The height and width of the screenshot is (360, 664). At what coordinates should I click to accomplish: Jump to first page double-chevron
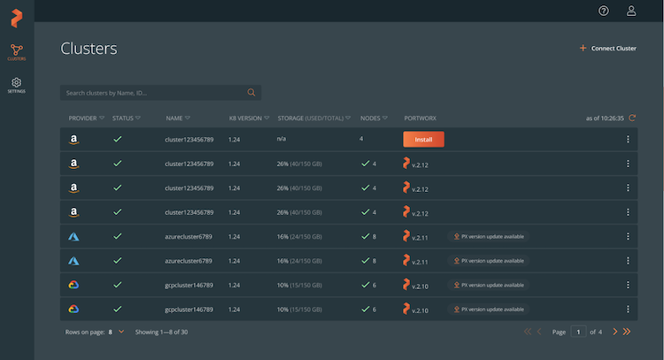528,332
